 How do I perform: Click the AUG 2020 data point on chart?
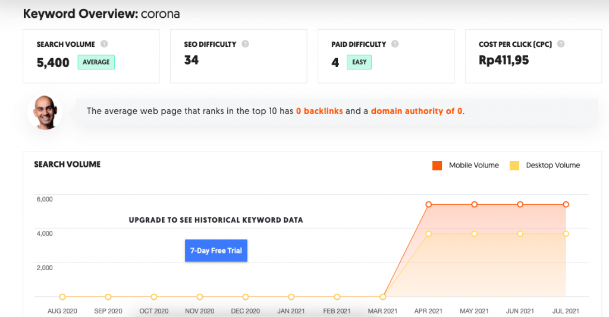pos(62,297)
